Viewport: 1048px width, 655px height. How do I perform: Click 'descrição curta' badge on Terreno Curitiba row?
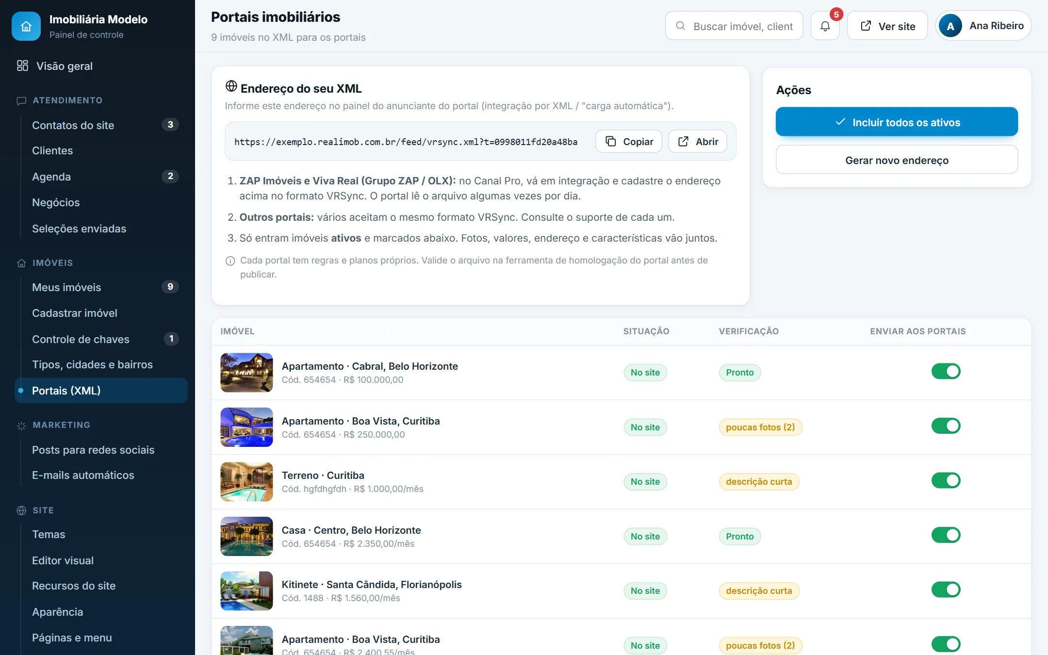pos(759,482)
